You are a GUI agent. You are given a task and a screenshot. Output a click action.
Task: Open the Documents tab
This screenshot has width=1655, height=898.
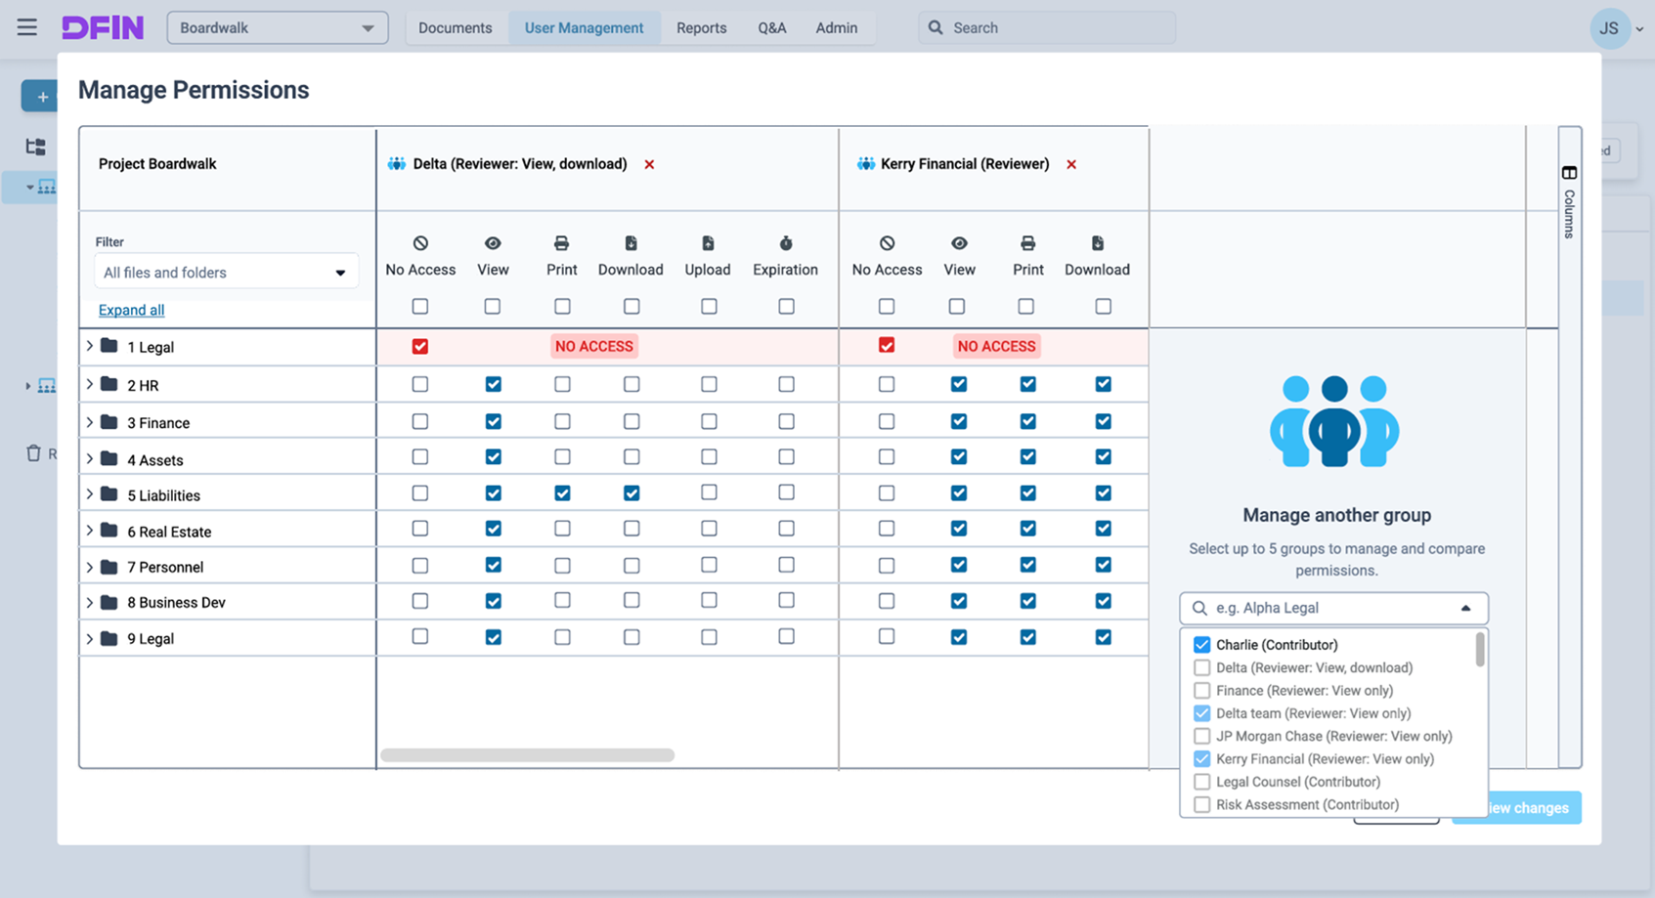pos(455,27)
